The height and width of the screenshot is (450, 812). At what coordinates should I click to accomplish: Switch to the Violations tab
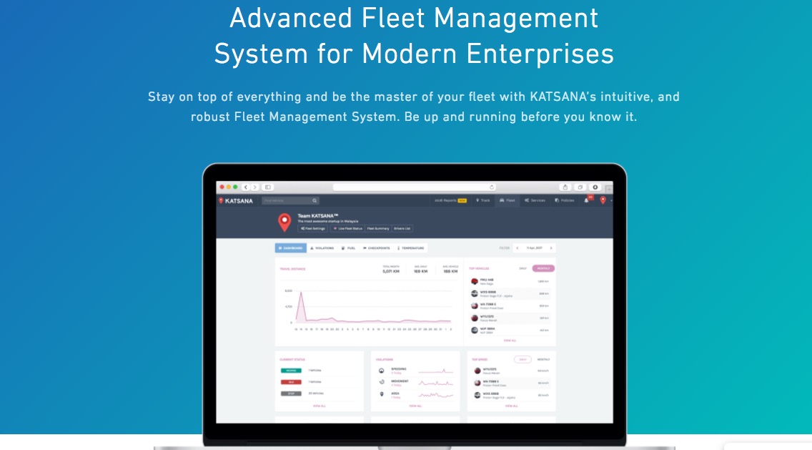click(322, 248)
